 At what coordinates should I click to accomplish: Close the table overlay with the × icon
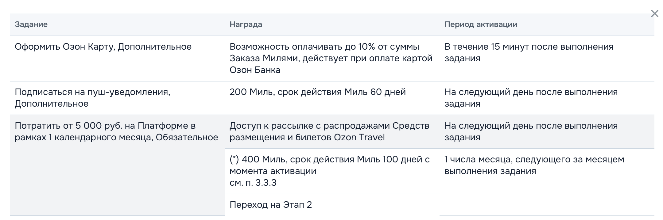tap(654, 13)
